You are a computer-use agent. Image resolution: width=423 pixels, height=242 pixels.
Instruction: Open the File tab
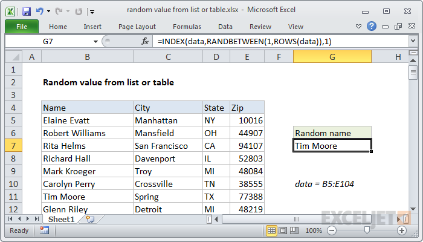click(22, 27)
